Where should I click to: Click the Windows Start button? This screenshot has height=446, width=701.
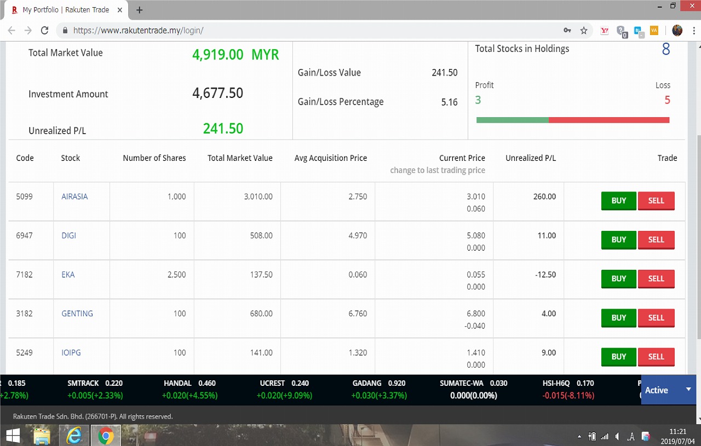(13, 436)
